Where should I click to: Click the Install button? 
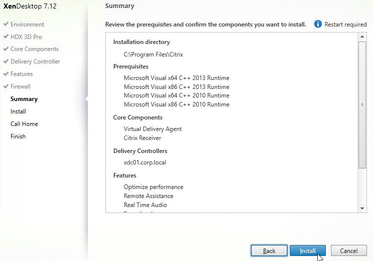[x=308, y=250]
